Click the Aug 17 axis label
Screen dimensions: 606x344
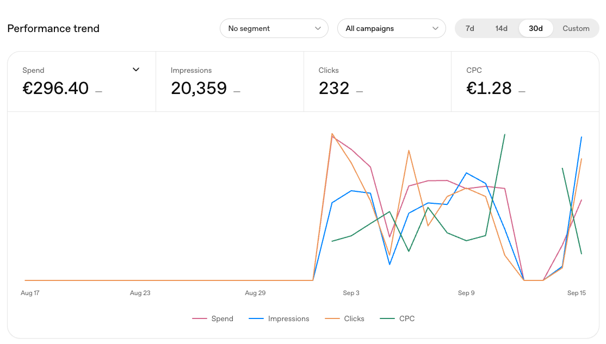click(x=30, y=293)
